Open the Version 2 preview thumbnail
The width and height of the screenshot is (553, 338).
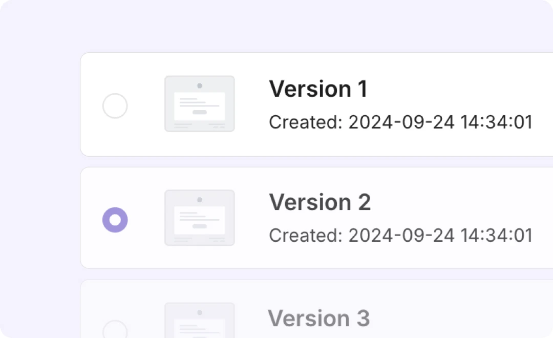[x=200, y=218]
